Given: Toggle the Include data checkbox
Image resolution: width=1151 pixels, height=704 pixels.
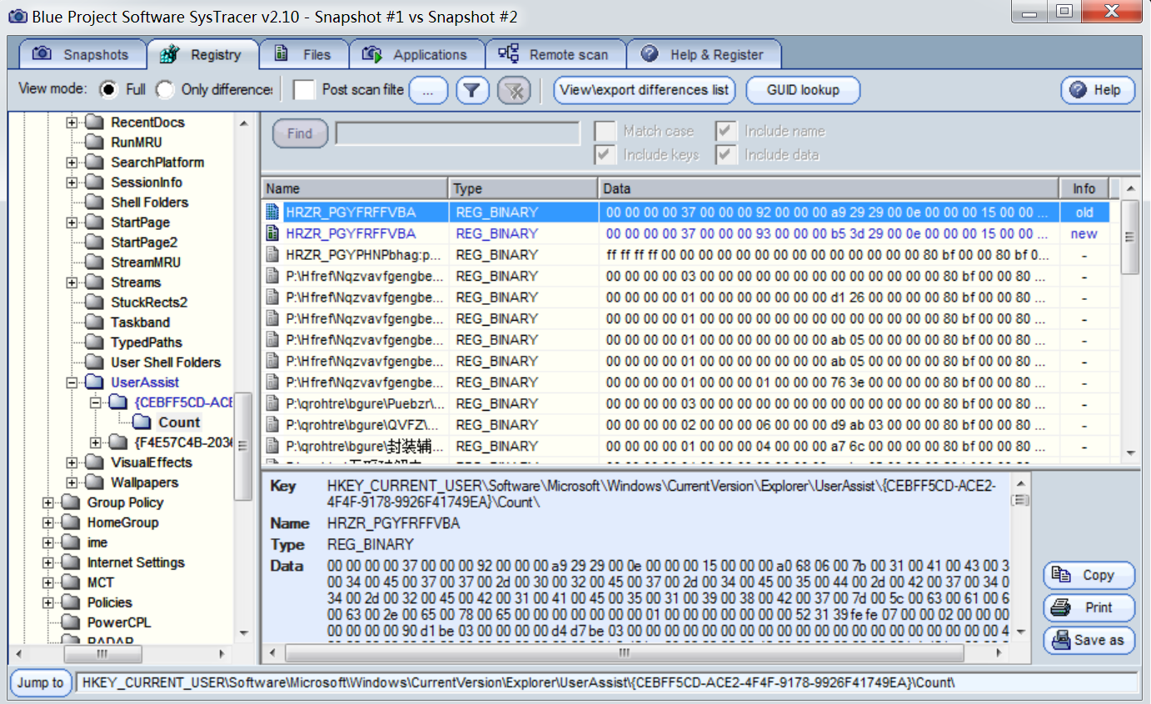Looking at the screenshot, I should click(x=726, y=154).
